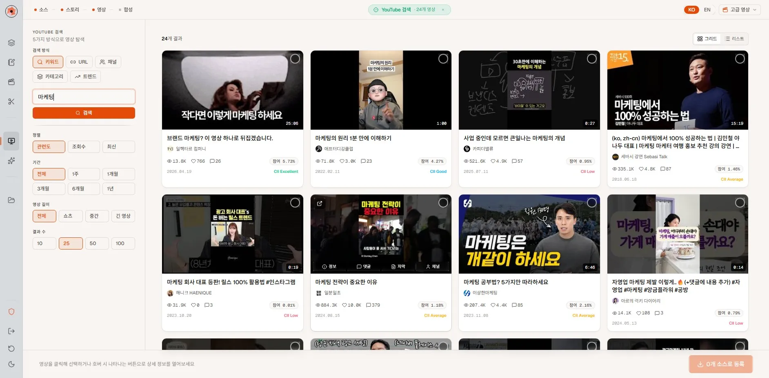Viewport: 769px width, 378px height.
Task: Switch to 그리드 view
Action: [707, 39]
